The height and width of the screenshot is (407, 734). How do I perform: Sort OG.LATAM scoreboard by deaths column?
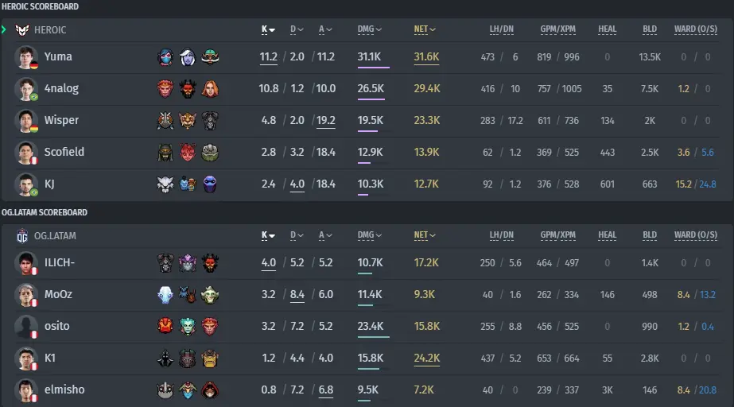tap(297, 235)
